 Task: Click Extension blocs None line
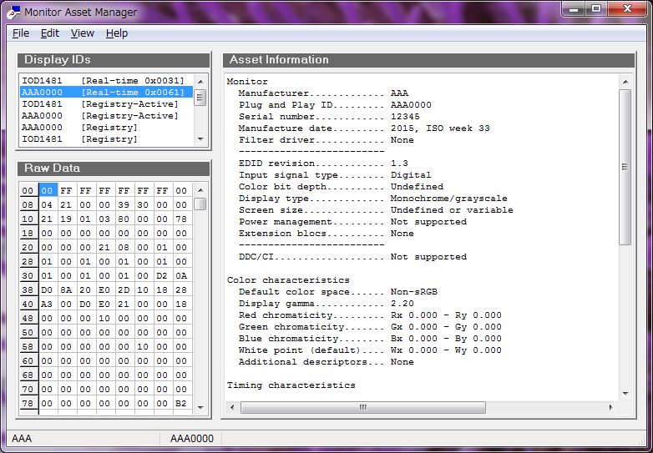[326, 233]
